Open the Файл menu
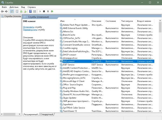The height and width of the screenshot is (120, 162). (x=4, y=7)
